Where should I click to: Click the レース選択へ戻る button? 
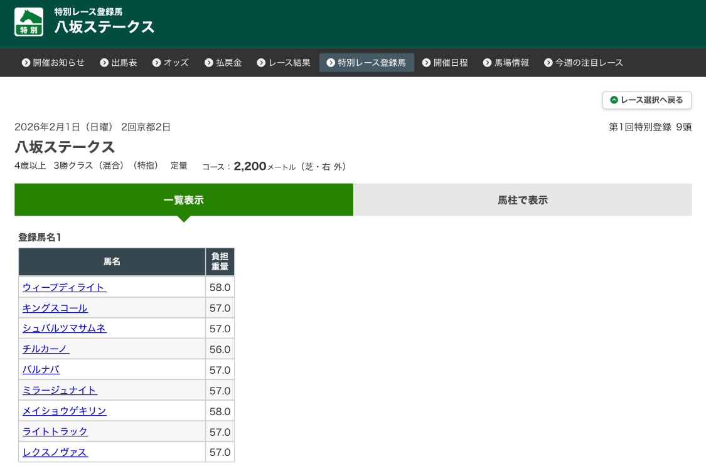pos(647,100)
